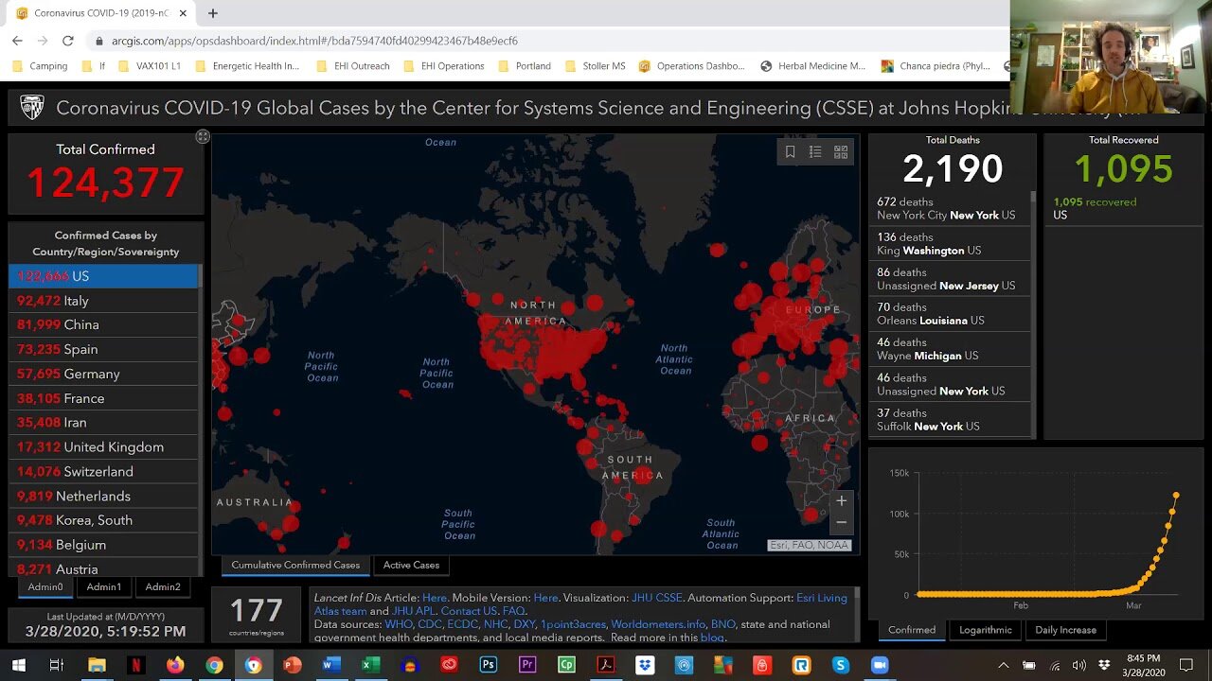Launch Photoshop from the taskbar

pos(488,665)
